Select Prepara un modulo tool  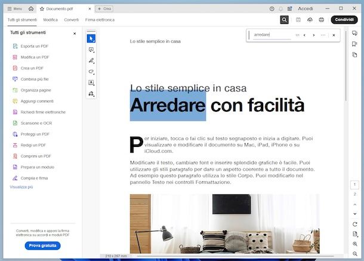click(33, 167)
